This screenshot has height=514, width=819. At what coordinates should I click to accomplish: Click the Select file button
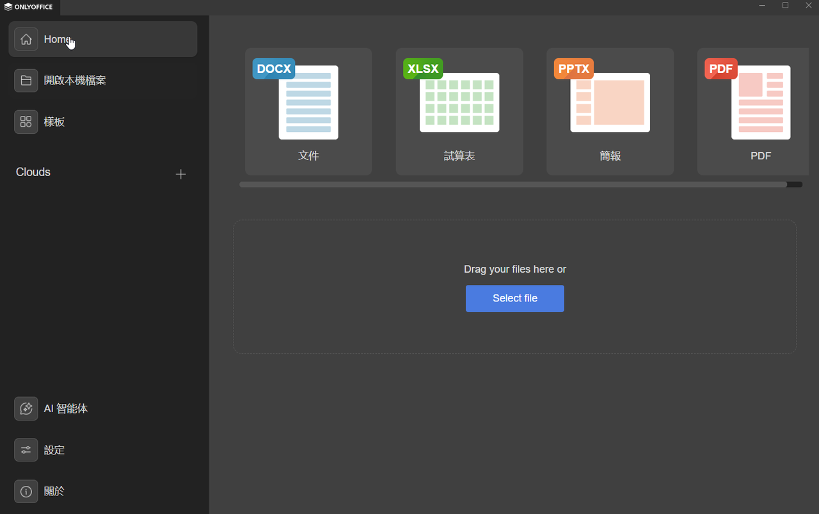[x=515, y=298]
